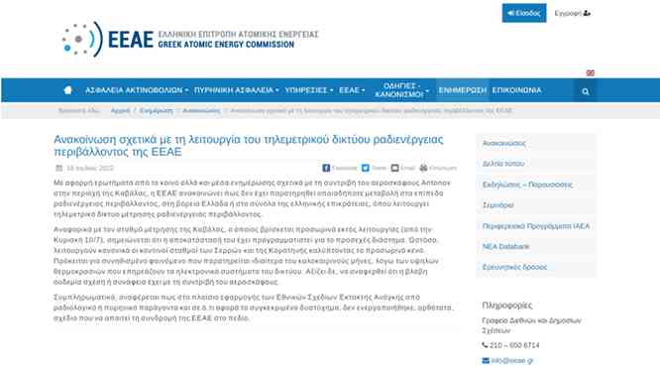Viewport: 660px width, 374px height.
Task: Click the Αρχική breadcrumb link
Action: point(120,111)
